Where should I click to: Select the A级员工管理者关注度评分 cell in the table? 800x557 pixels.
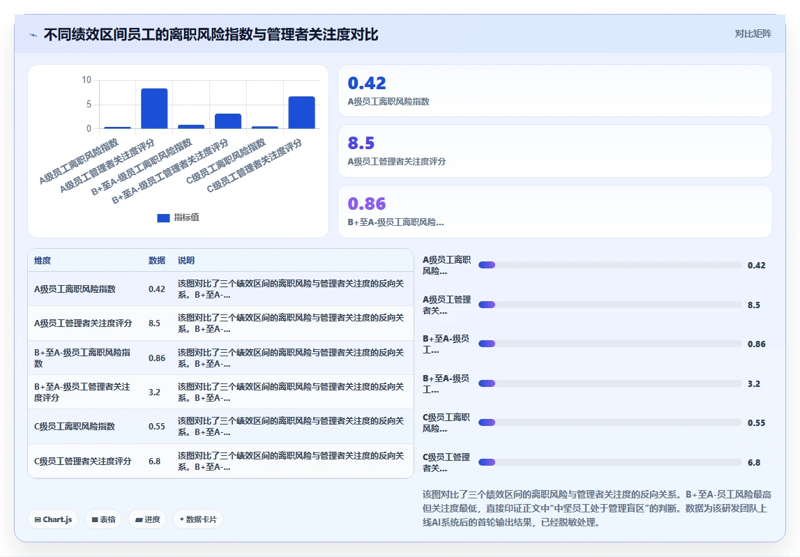pos(83,323)
